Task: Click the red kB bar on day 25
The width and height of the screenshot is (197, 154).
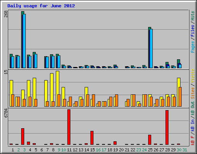Action: click(150, 140)
